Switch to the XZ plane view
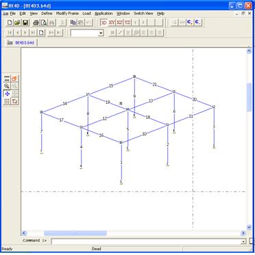Screen dimensions: 255x255 tap(120, 23)
